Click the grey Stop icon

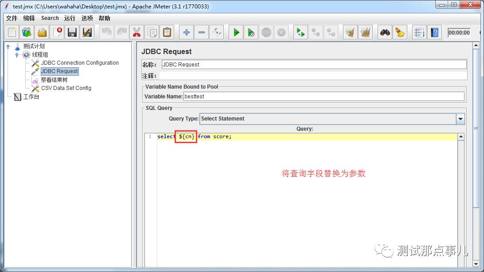click(x=266, y=32)
